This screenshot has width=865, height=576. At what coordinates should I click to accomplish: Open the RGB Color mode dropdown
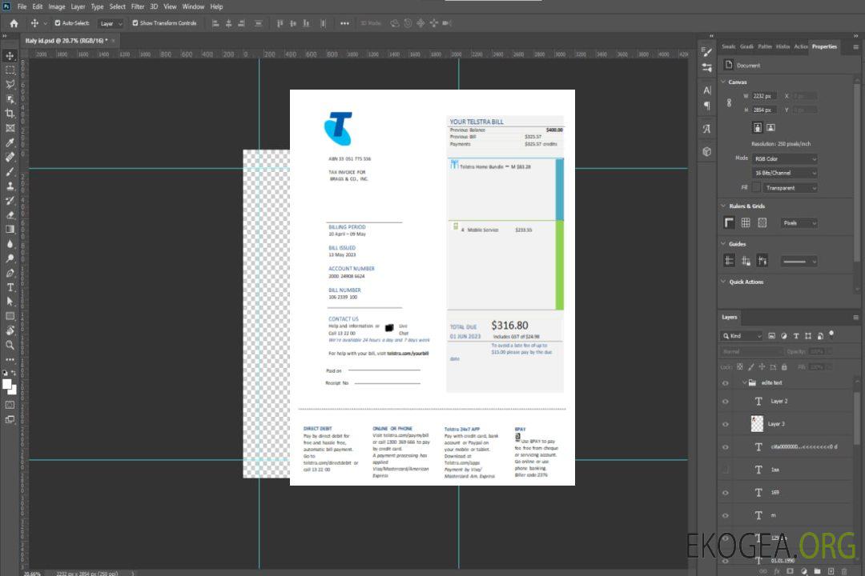[785, 158]
